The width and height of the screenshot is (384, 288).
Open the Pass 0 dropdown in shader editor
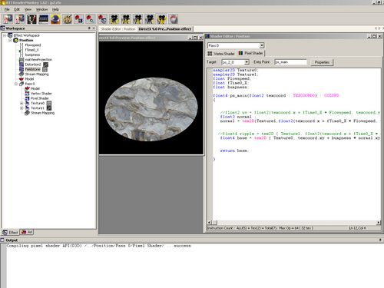pos(262,45)
